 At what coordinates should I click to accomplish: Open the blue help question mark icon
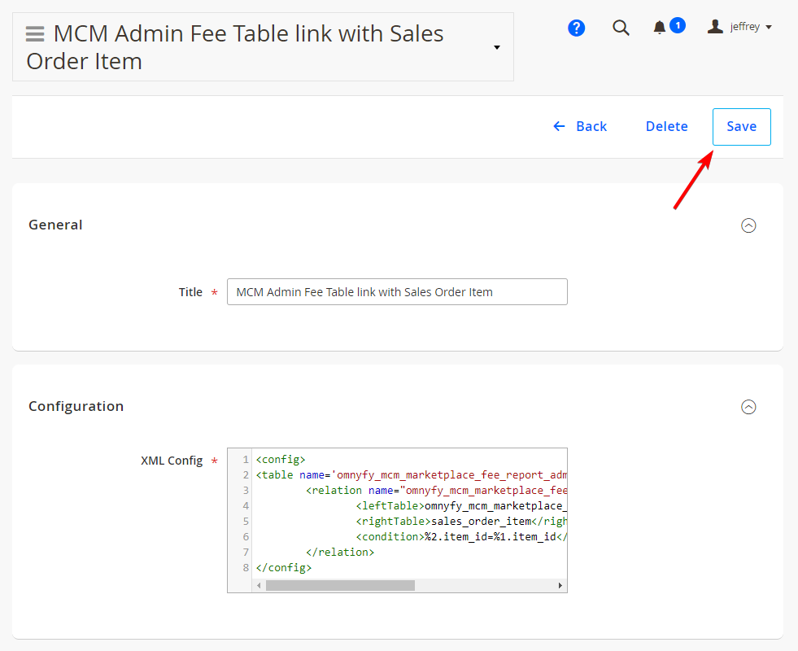coord(576,28)
